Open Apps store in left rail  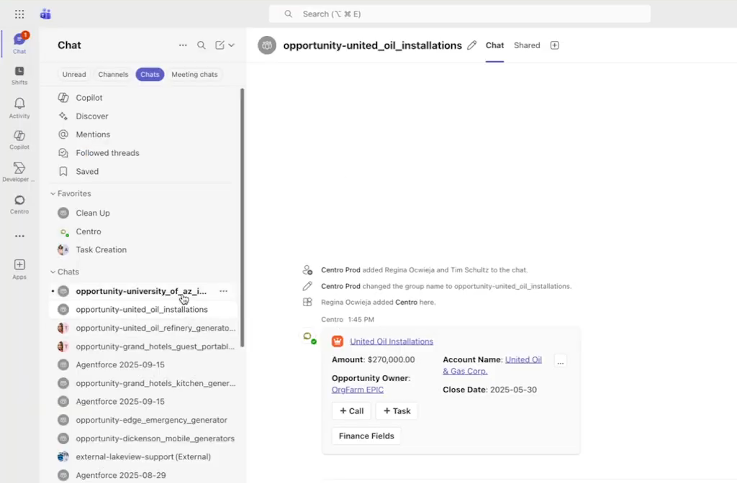point(19,270)
